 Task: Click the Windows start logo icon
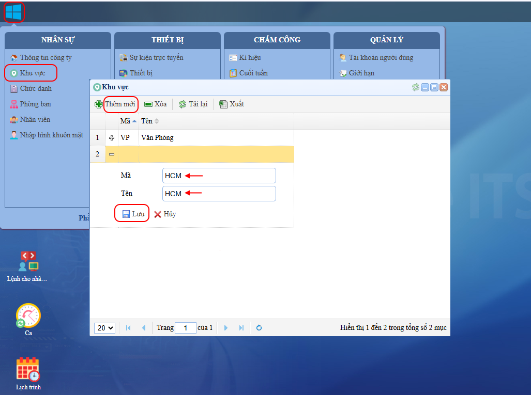14,12
